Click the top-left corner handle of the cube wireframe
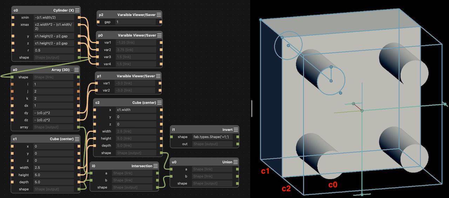 (261, 20)
